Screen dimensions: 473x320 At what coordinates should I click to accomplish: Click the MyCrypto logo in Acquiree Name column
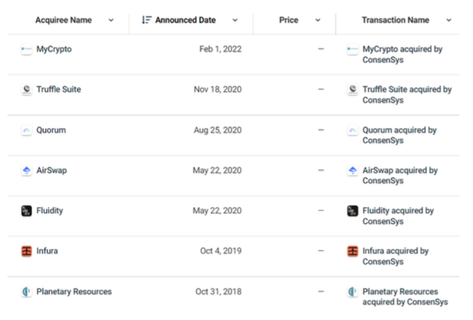click(x=27, y=49)
